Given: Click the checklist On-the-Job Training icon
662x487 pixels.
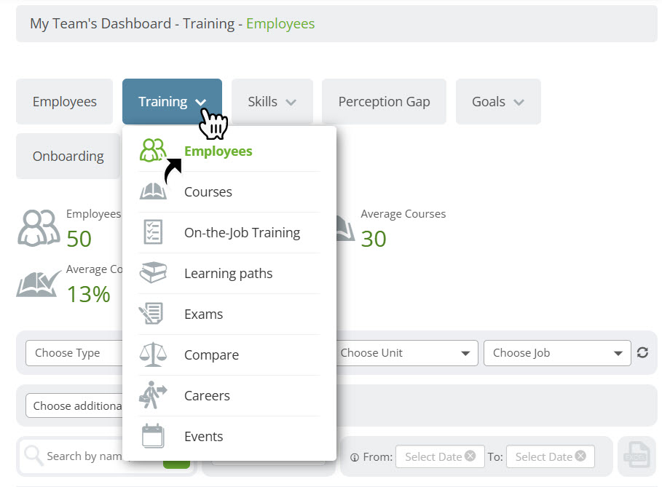Looking at the screenshot, I should click(152, 231).
